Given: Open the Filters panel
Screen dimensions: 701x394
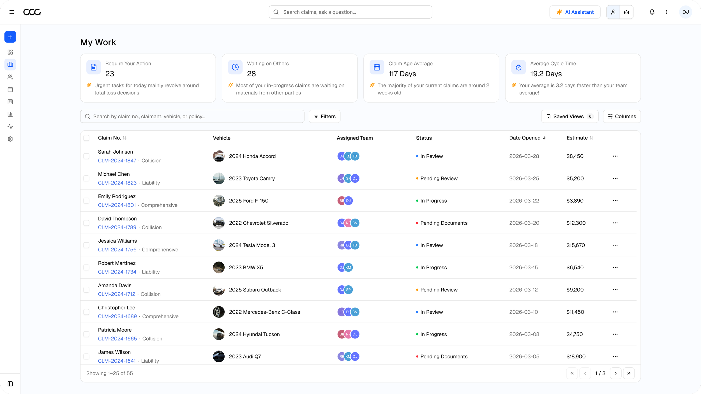Looking at the screenshot, I should tap(324, 116).
